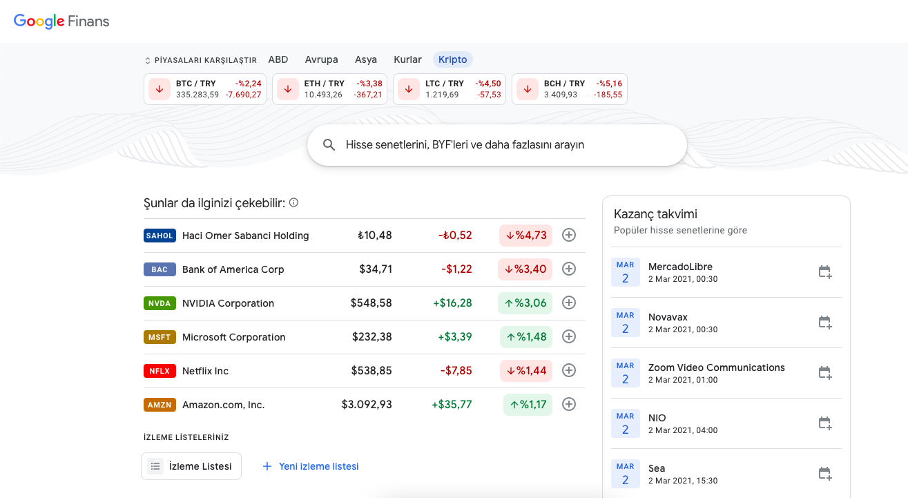Add Netflix Inc to watchlist
The height and width of the screenshot is (498, 908).
(x=569, y=370)
